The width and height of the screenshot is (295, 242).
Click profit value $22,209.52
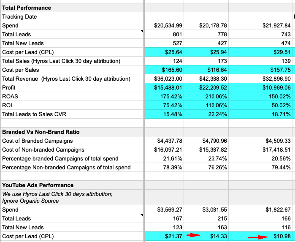click(206, 87)
